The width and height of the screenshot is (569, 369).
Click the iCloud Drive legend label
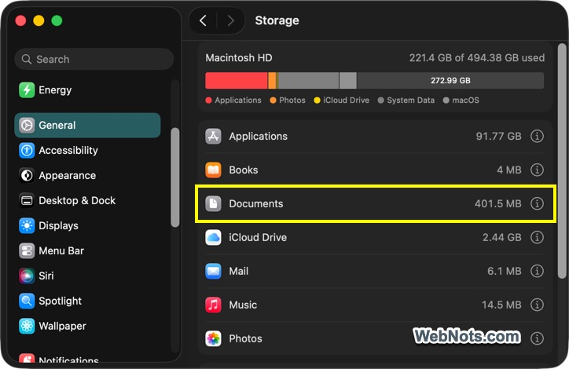[x=346, y=100]
